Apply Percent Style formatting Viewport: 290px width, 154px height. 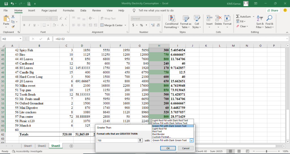coord(141,25)
